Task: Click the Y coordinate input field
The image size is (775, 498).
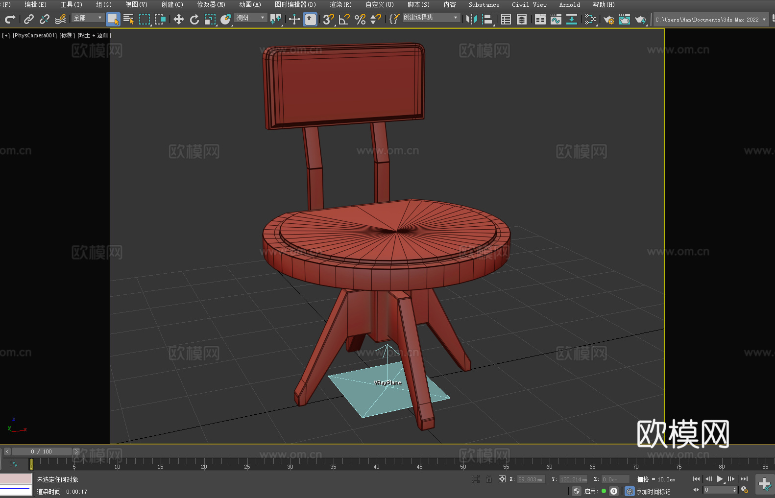Action: pyautogui.click(x=573, y=479)
